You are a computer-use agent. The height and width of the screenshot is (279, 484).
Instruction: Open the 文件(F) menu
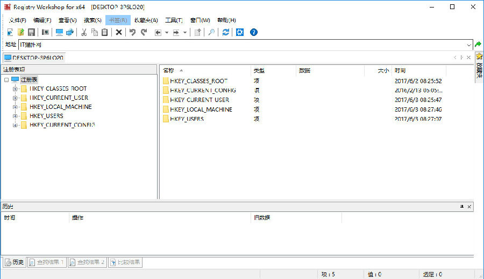17,20
